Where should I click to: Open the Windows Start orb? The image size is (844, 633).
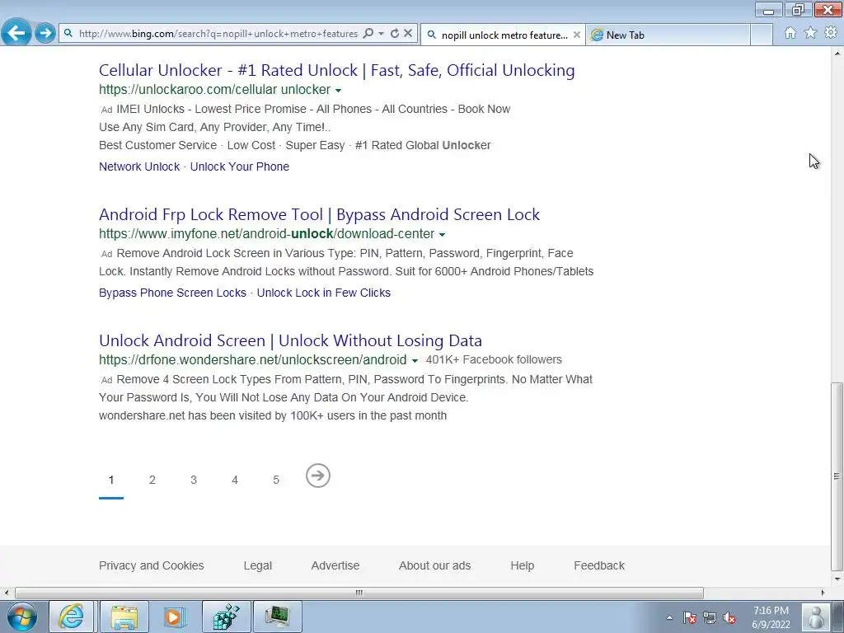click(x=22, y=617)
